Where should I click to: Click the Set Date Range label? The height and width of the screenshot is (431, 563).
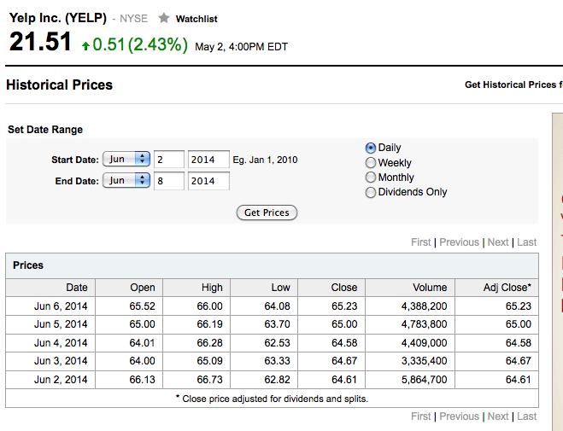45,130
